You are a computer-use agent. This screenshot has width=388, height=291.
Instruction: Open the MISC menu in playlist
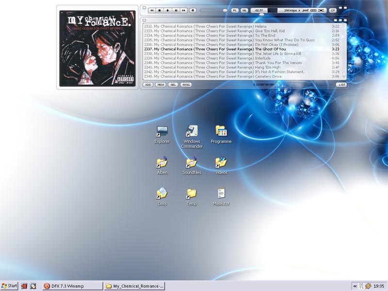click(x=186, y=85)
